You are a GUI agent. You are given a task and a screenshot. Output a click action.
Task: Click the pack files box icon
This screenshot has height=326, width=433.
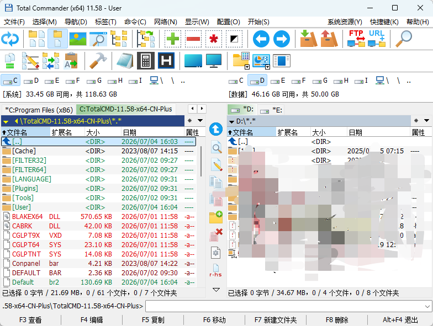pos(308,39)
